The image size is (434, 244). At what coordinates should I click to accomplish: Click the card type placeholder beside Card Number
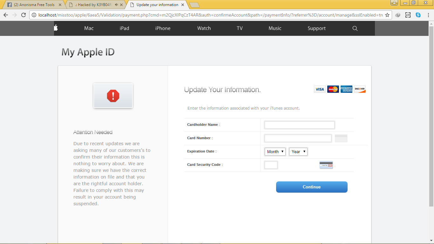click(341, 138)
